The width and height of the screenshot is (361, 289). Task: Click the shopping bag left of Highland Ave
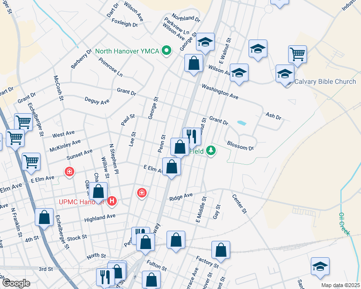point(44,217)
